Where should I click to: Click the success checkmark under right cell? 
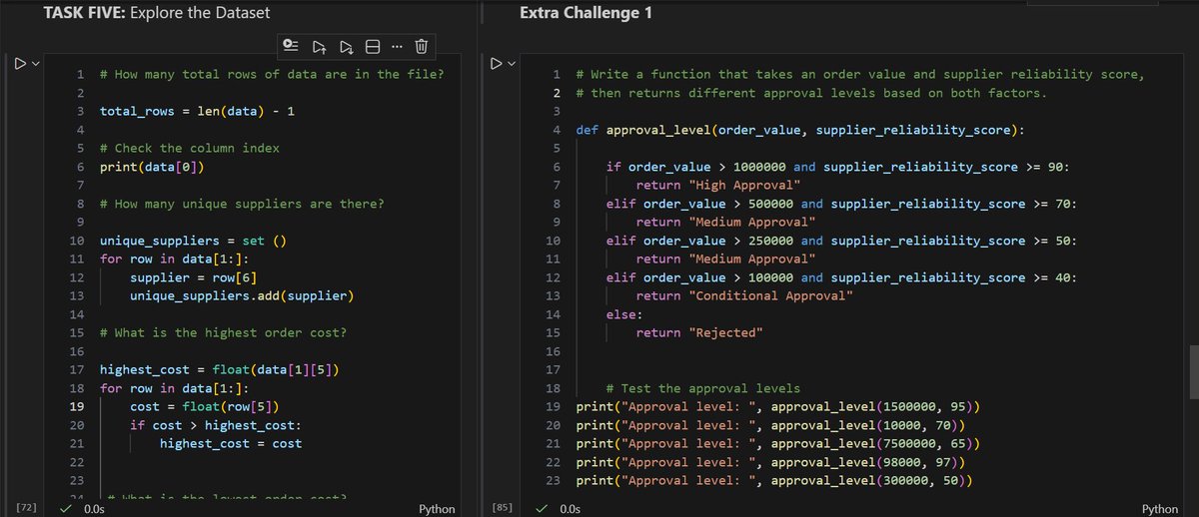pos(542,509)
